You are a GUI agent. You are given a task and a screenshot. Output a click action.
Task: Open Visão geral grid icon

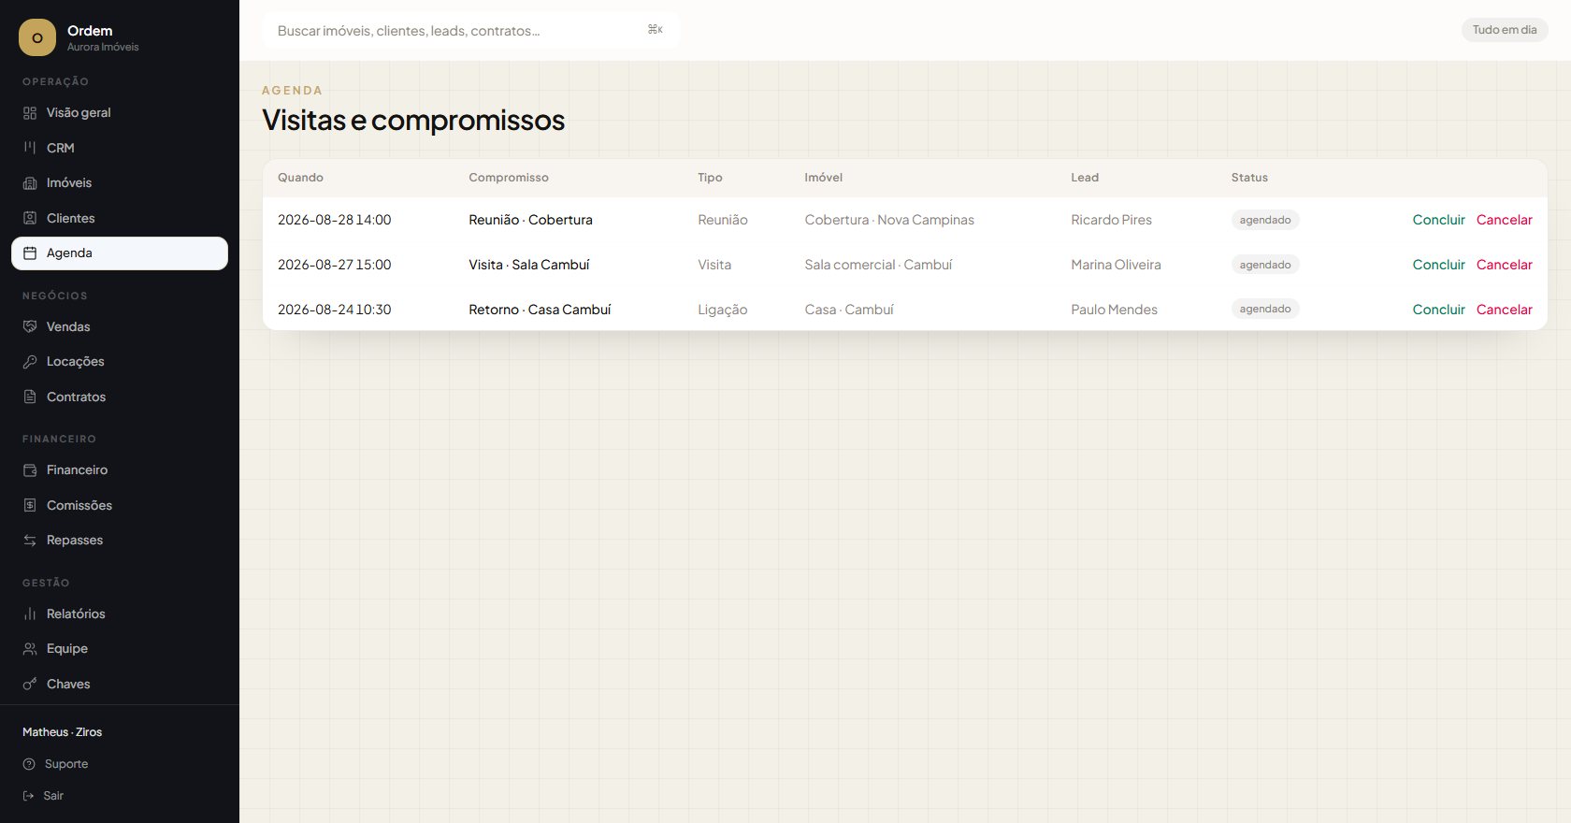[x=30, y=113]
